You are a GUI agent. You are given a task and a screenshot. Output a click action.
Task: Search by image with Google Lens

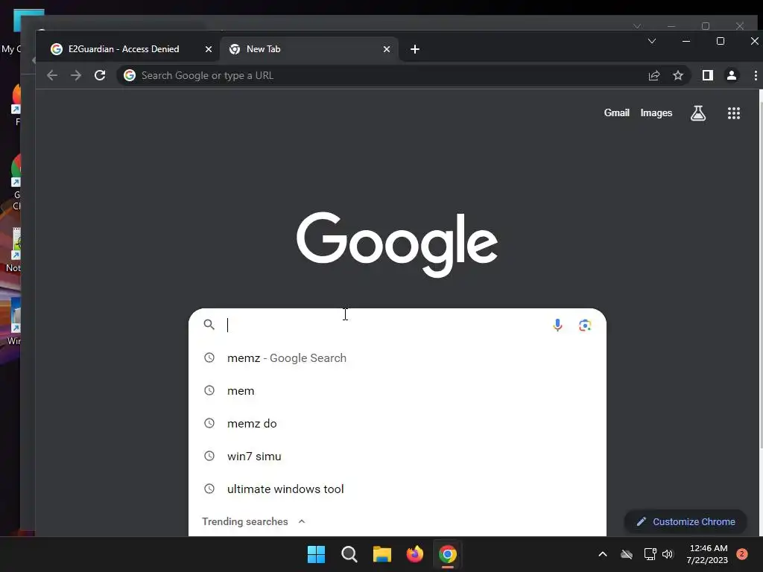(x=585, y=325)
